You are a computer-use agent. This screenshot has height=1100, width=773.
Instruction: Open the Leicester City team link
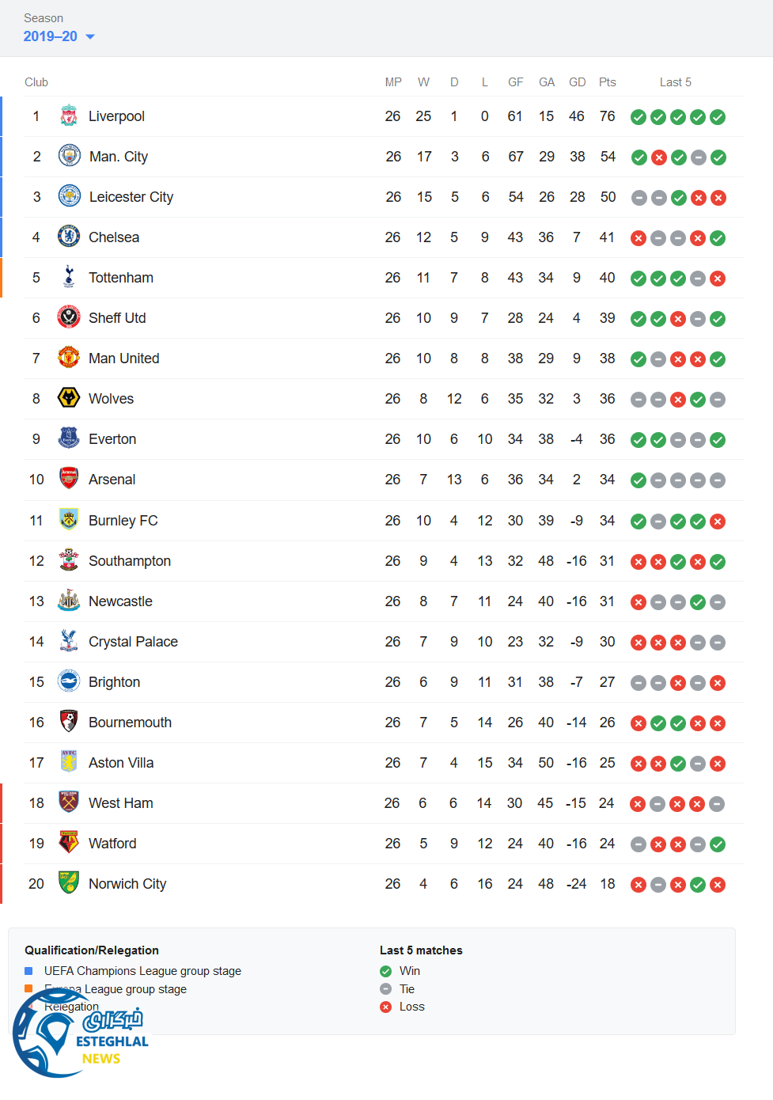(131, 197)
